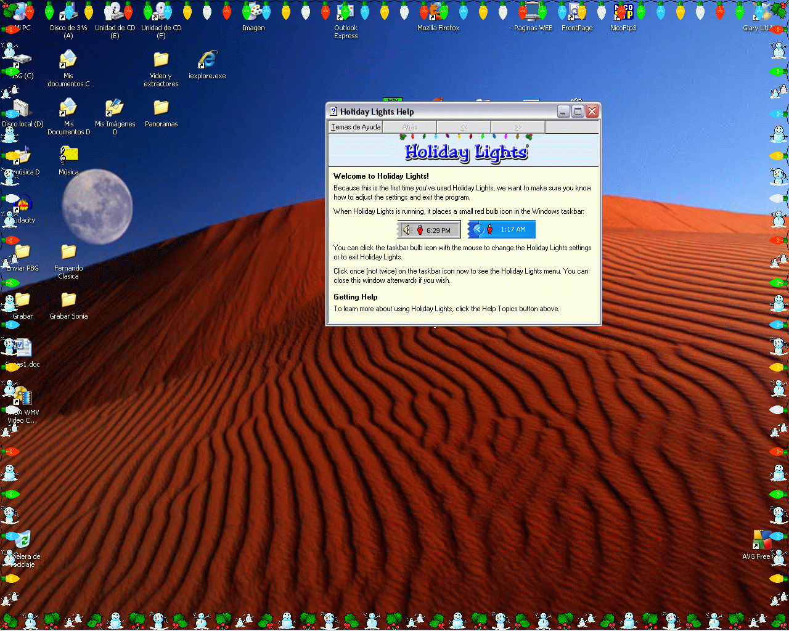Launch the NicoFtp3 shortcut
The image size is (789, 631).
tap(623, 11)
